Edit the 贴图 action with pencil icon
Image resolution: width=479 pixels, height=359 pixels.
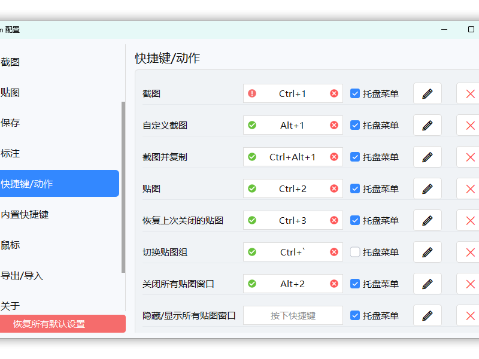pyautogui.click(x=427, y=188)
